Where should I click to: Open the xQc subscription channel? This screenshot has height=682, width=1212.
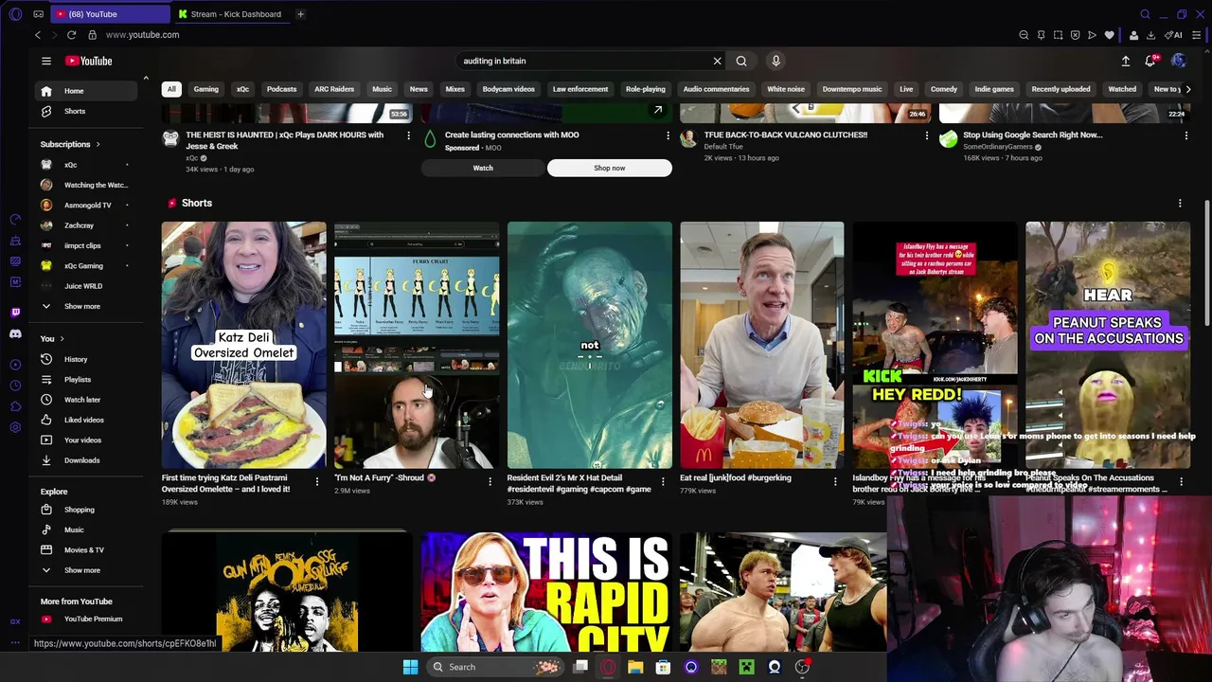pyautogui.click(x=87, y=165)
